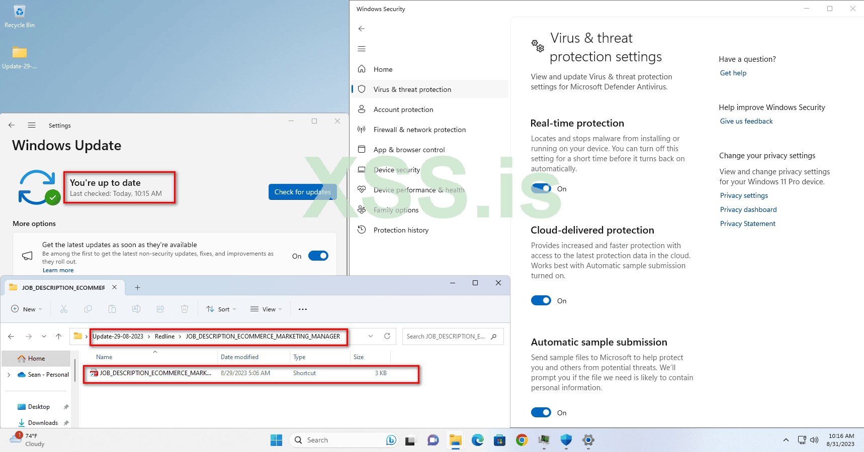This screenshot has height=452, width=864.
Task: Turn off Real-time protection toggle
Action: pyautogui.click(x=541, y=188)
